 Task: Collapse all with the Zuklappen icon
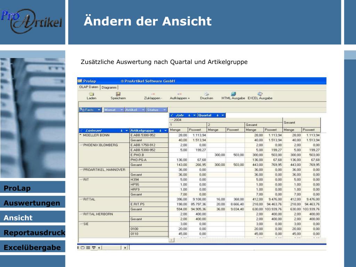(x=153, y=94)
